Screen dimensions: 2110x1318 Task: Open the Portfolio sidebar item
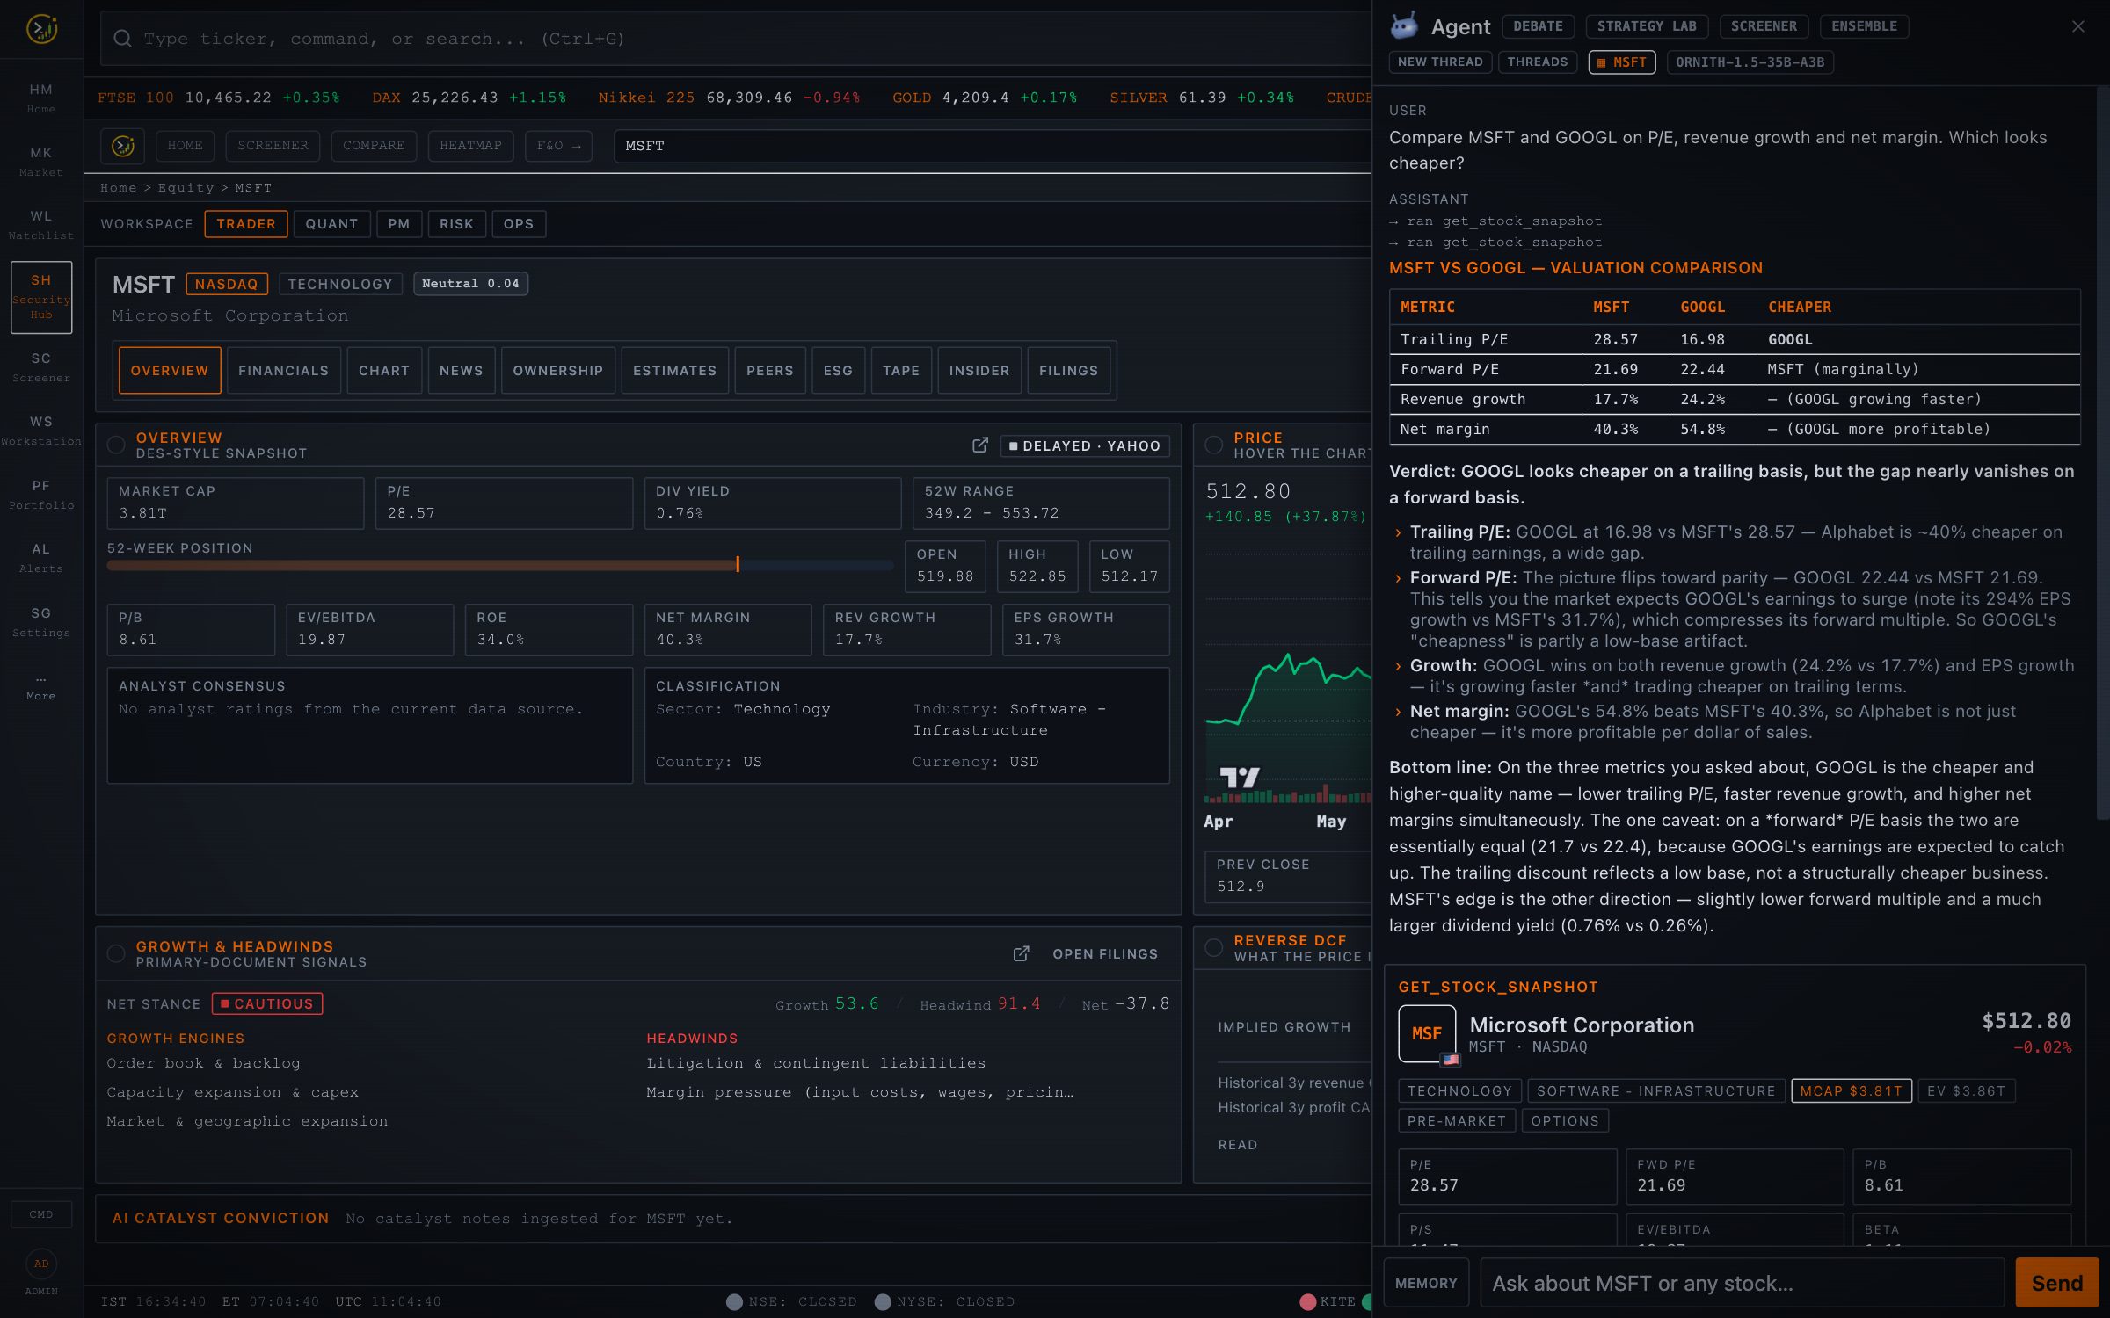click(x=41, y=495)
